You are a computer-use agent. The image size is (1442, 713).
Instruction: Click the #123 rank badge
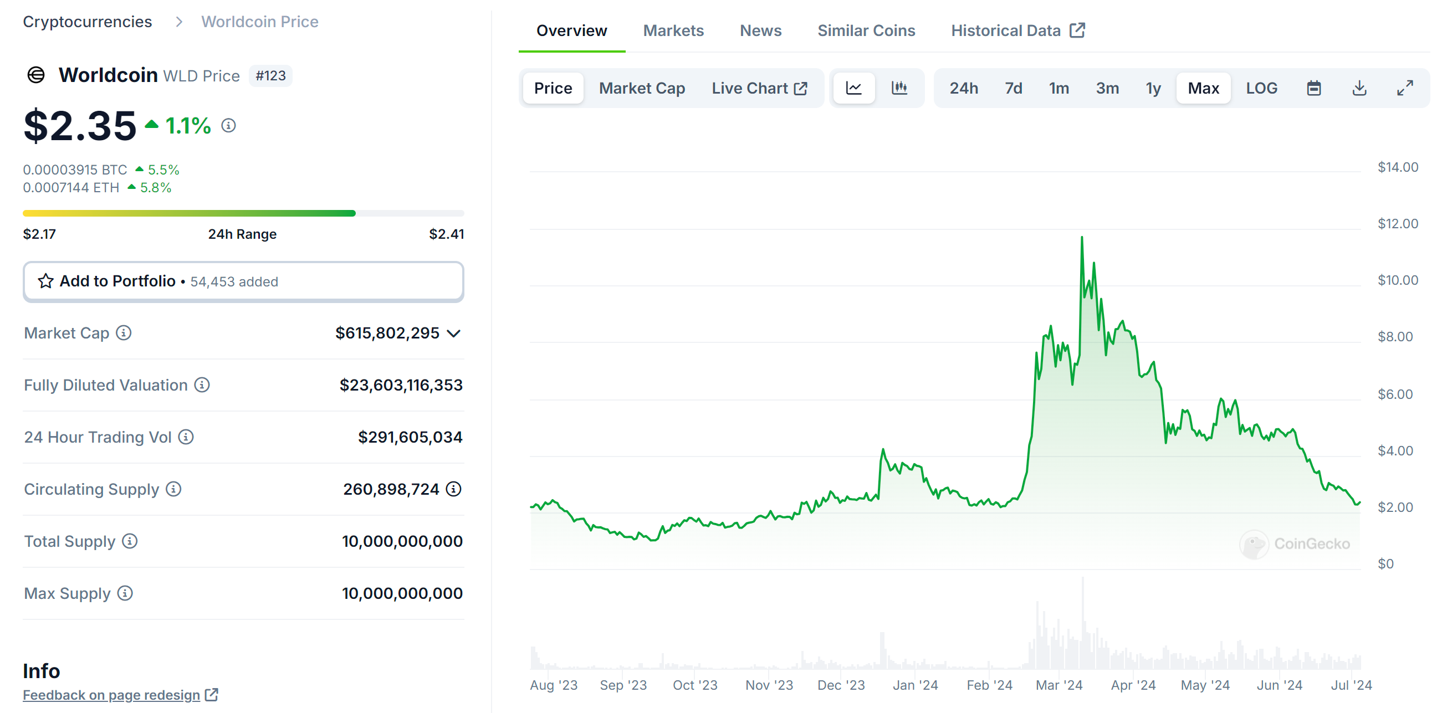tap(270, 75)
